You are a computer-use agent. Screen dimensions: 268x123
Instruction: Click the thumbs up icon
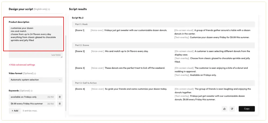point(224,109)
